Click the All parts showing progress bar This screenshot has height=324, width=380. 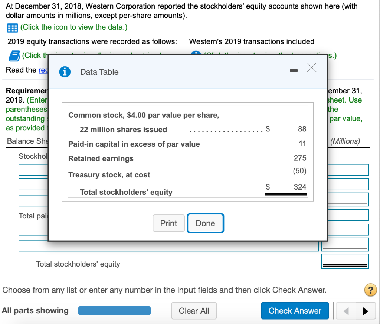114,311
